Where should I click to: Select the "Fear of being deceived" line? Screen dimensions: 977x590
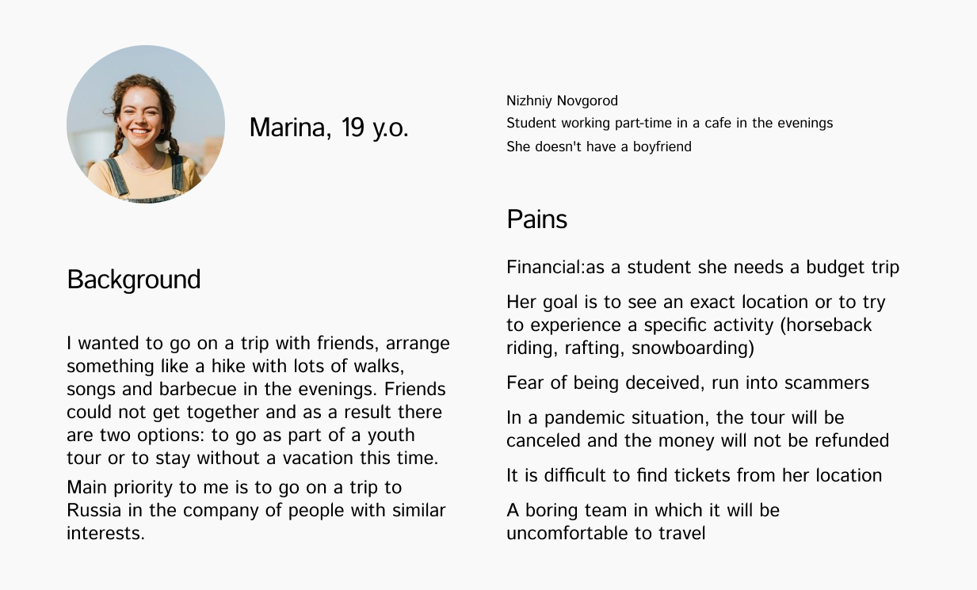click(x=688, y=383)
